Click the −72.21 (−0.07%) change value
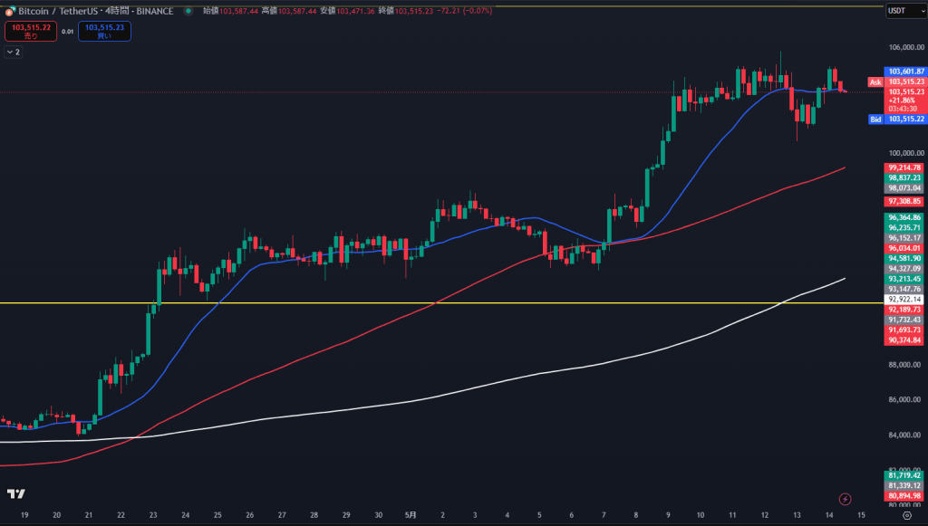928x526 pixels. (465, 11)
